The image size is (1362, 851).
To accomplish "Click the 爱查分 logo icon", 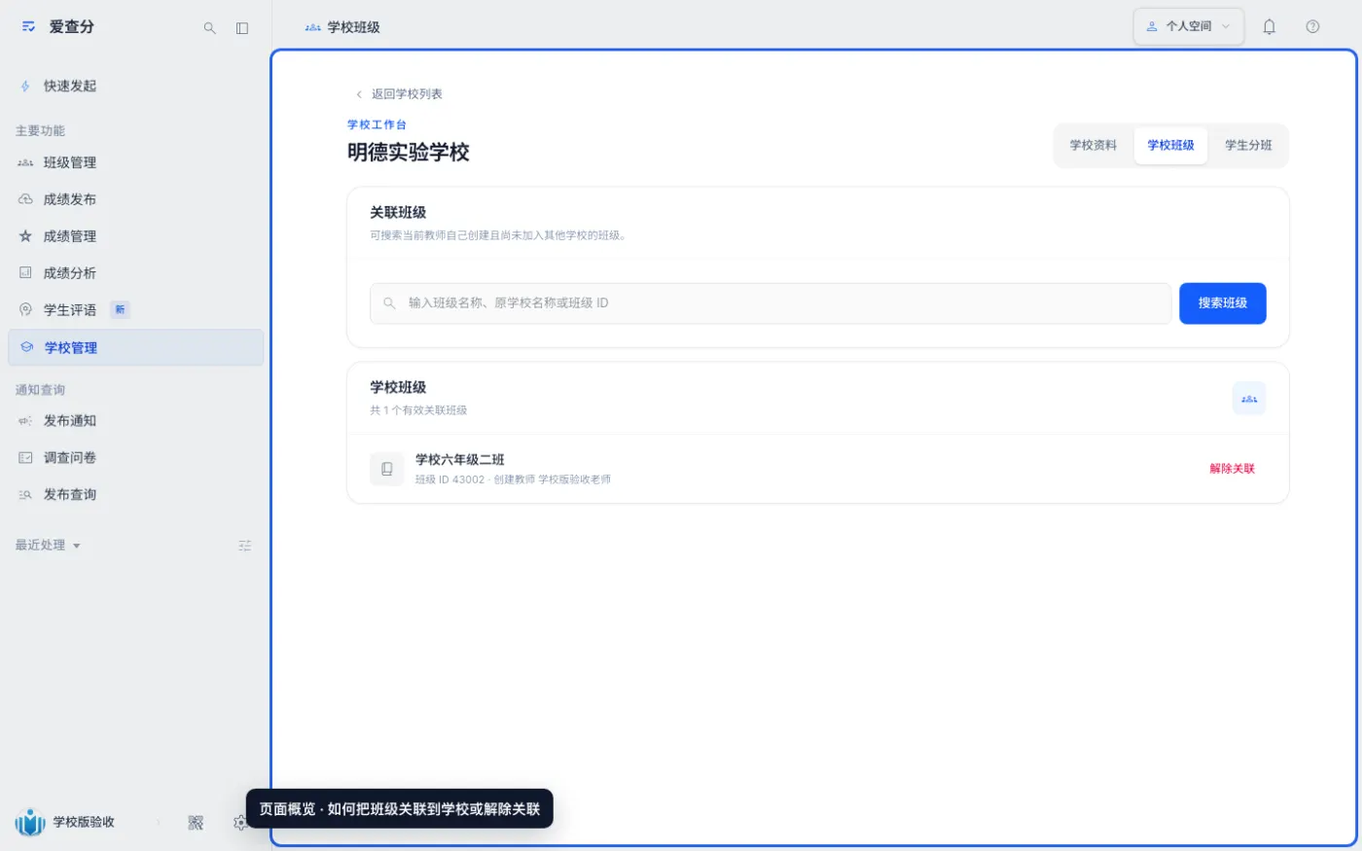I will point(29,27).
